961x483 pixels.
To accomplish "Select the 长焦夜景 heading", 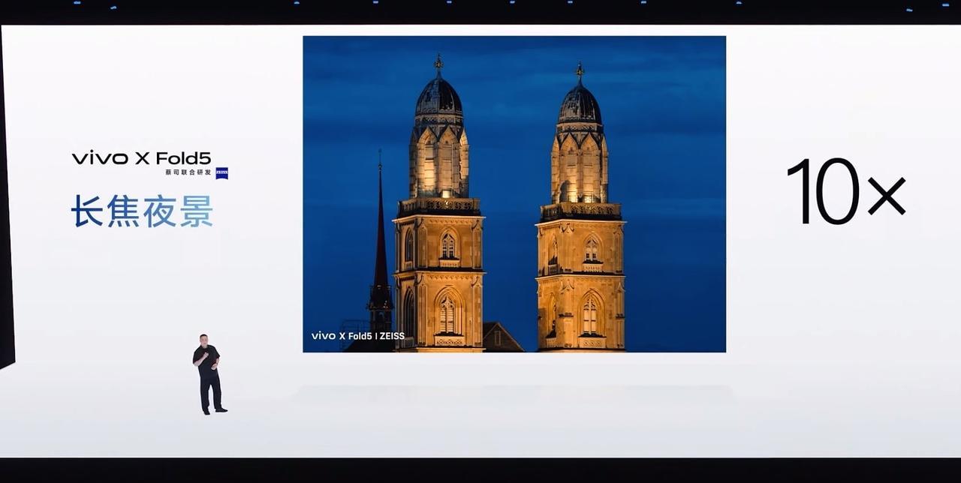I will point(142,211).
